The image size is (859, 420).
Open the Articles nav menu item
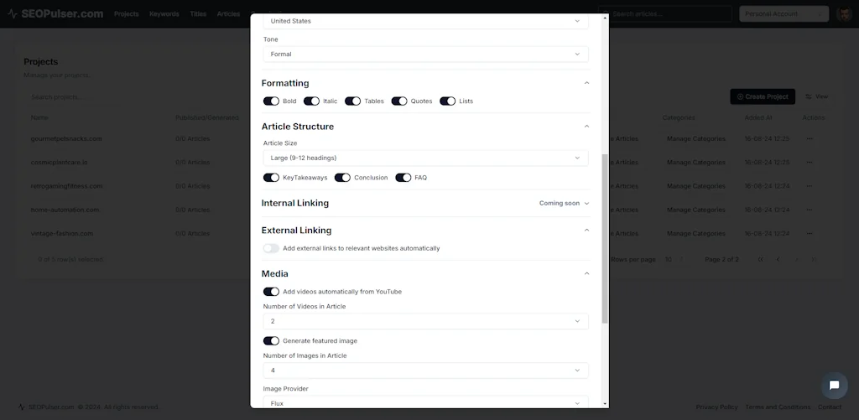click(227, 14)
